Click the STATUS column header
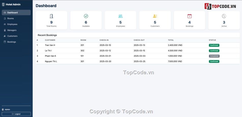 point(212,40)
